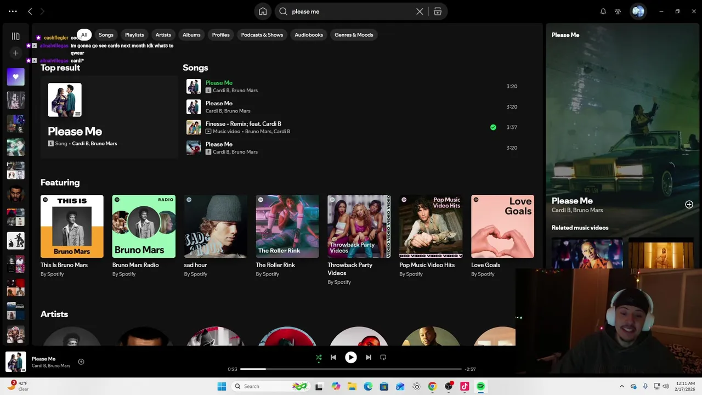Open OBS Studio from taskbar
The height and width of the screenshot is (395, 702).
449,386
